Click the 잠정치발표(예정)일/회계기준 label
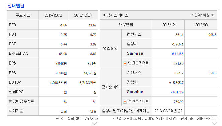222x126 pixels. coord(126,111)
